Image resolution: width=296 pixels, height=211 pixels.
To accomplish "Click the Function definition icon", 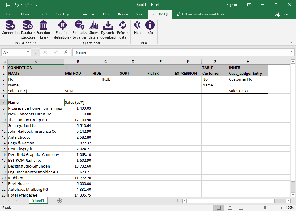I will tap(63, 25).
